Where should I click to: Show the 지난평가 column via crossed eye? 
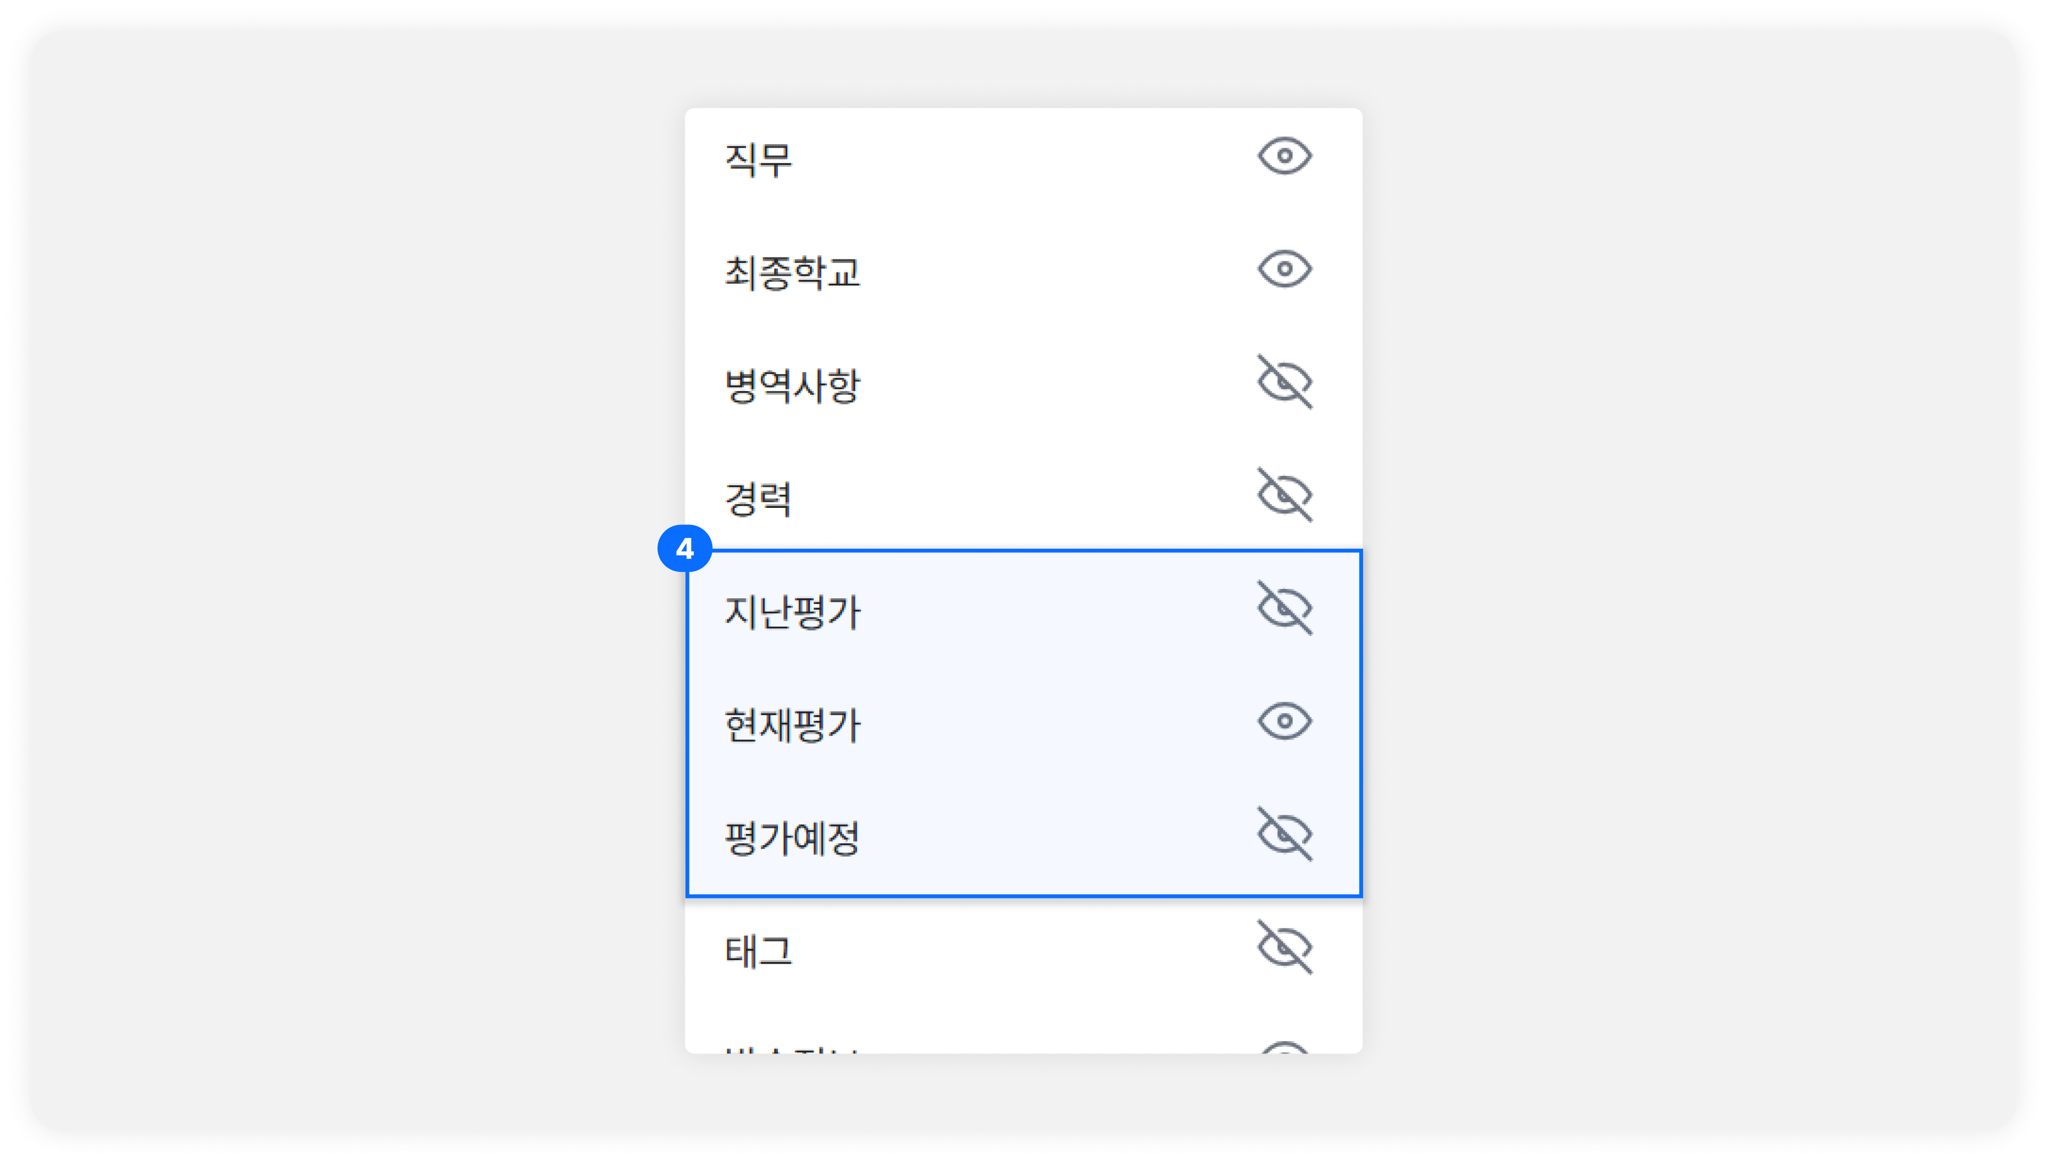pyautogui.click(x=1284, y=609)
